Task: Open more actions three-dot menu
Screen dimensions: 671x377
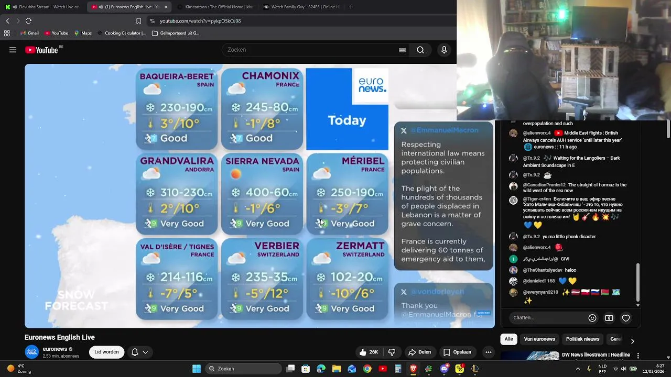Action: click(488, 352)
